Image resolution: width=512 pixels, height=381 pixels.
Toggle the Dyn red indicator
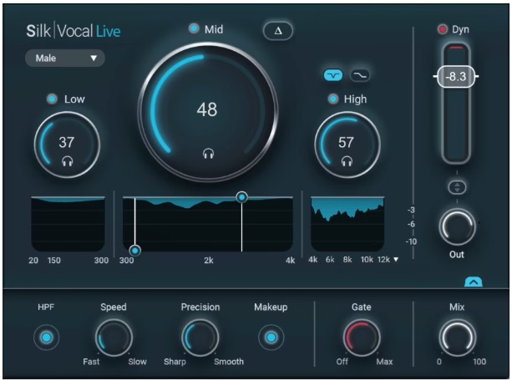pyautogui.click(x=443, y=29)
